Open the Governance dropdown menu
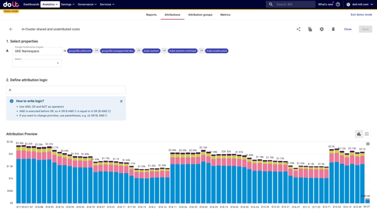The image size is (377, 212). 87,4
